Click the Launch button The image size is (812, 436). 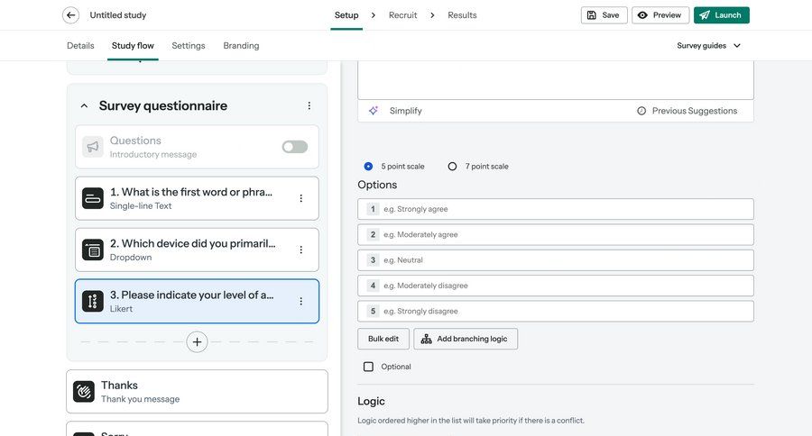click(721, 15)
